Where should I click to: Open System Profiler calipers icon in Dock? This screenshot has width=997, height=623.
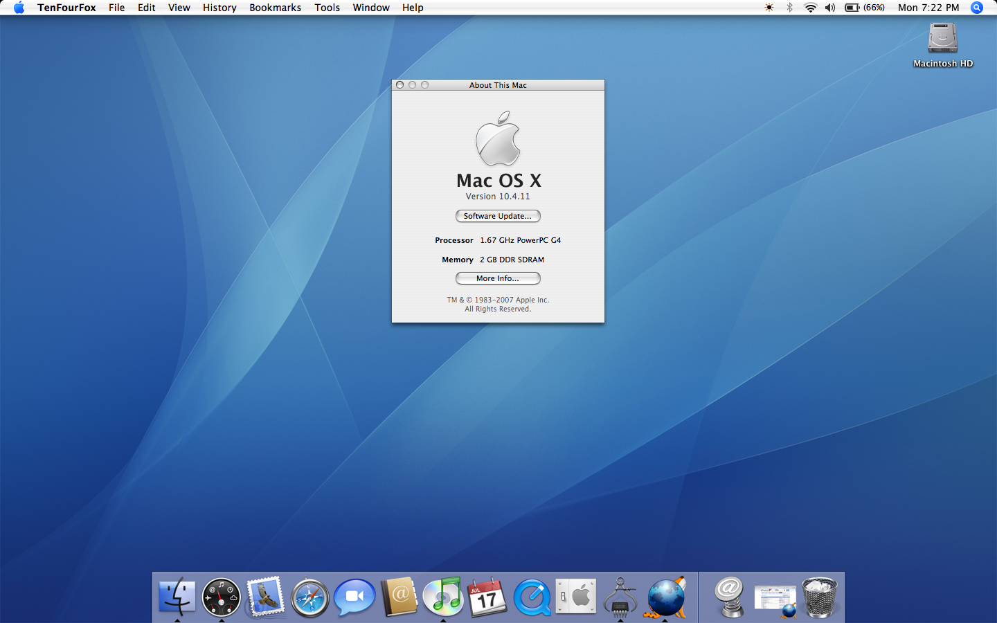(x=620, y=597)
